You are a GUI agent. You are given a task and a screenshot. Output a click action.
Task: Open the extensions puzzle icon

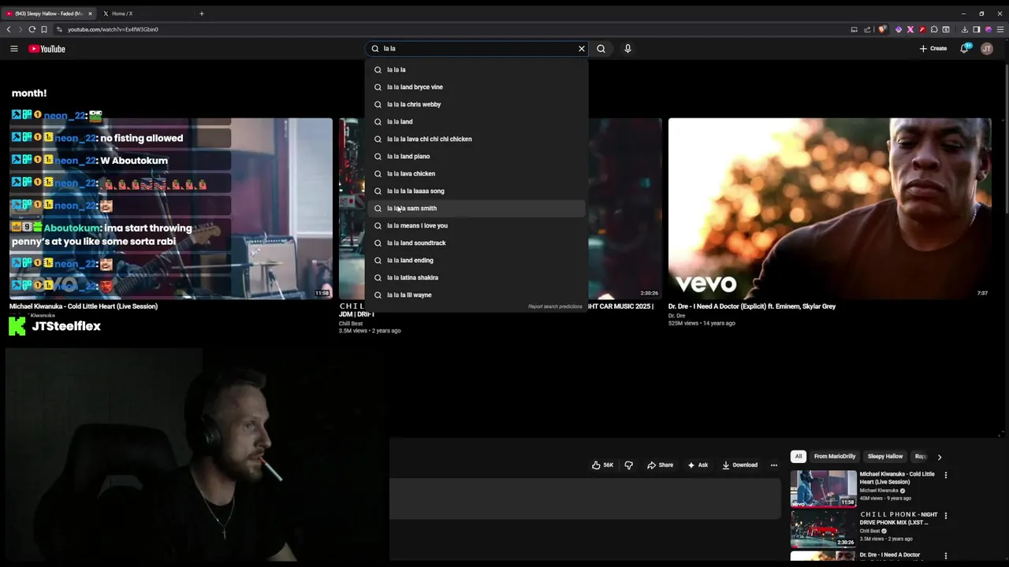click(x=934, y=29)
